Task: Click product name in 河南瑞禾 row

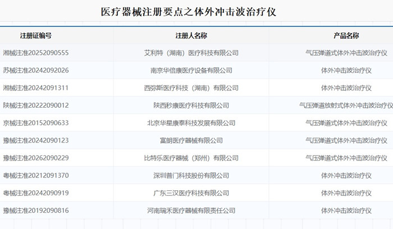Action: point(346,210)
